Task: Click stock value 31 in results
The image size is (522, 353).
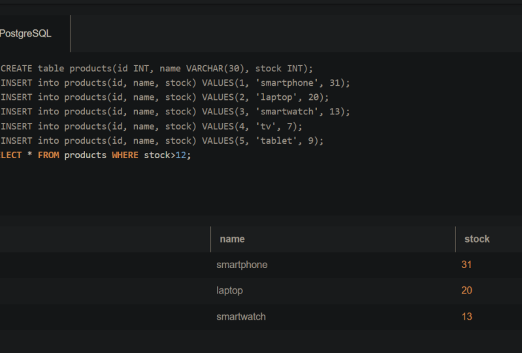Action: pos(466,265)
